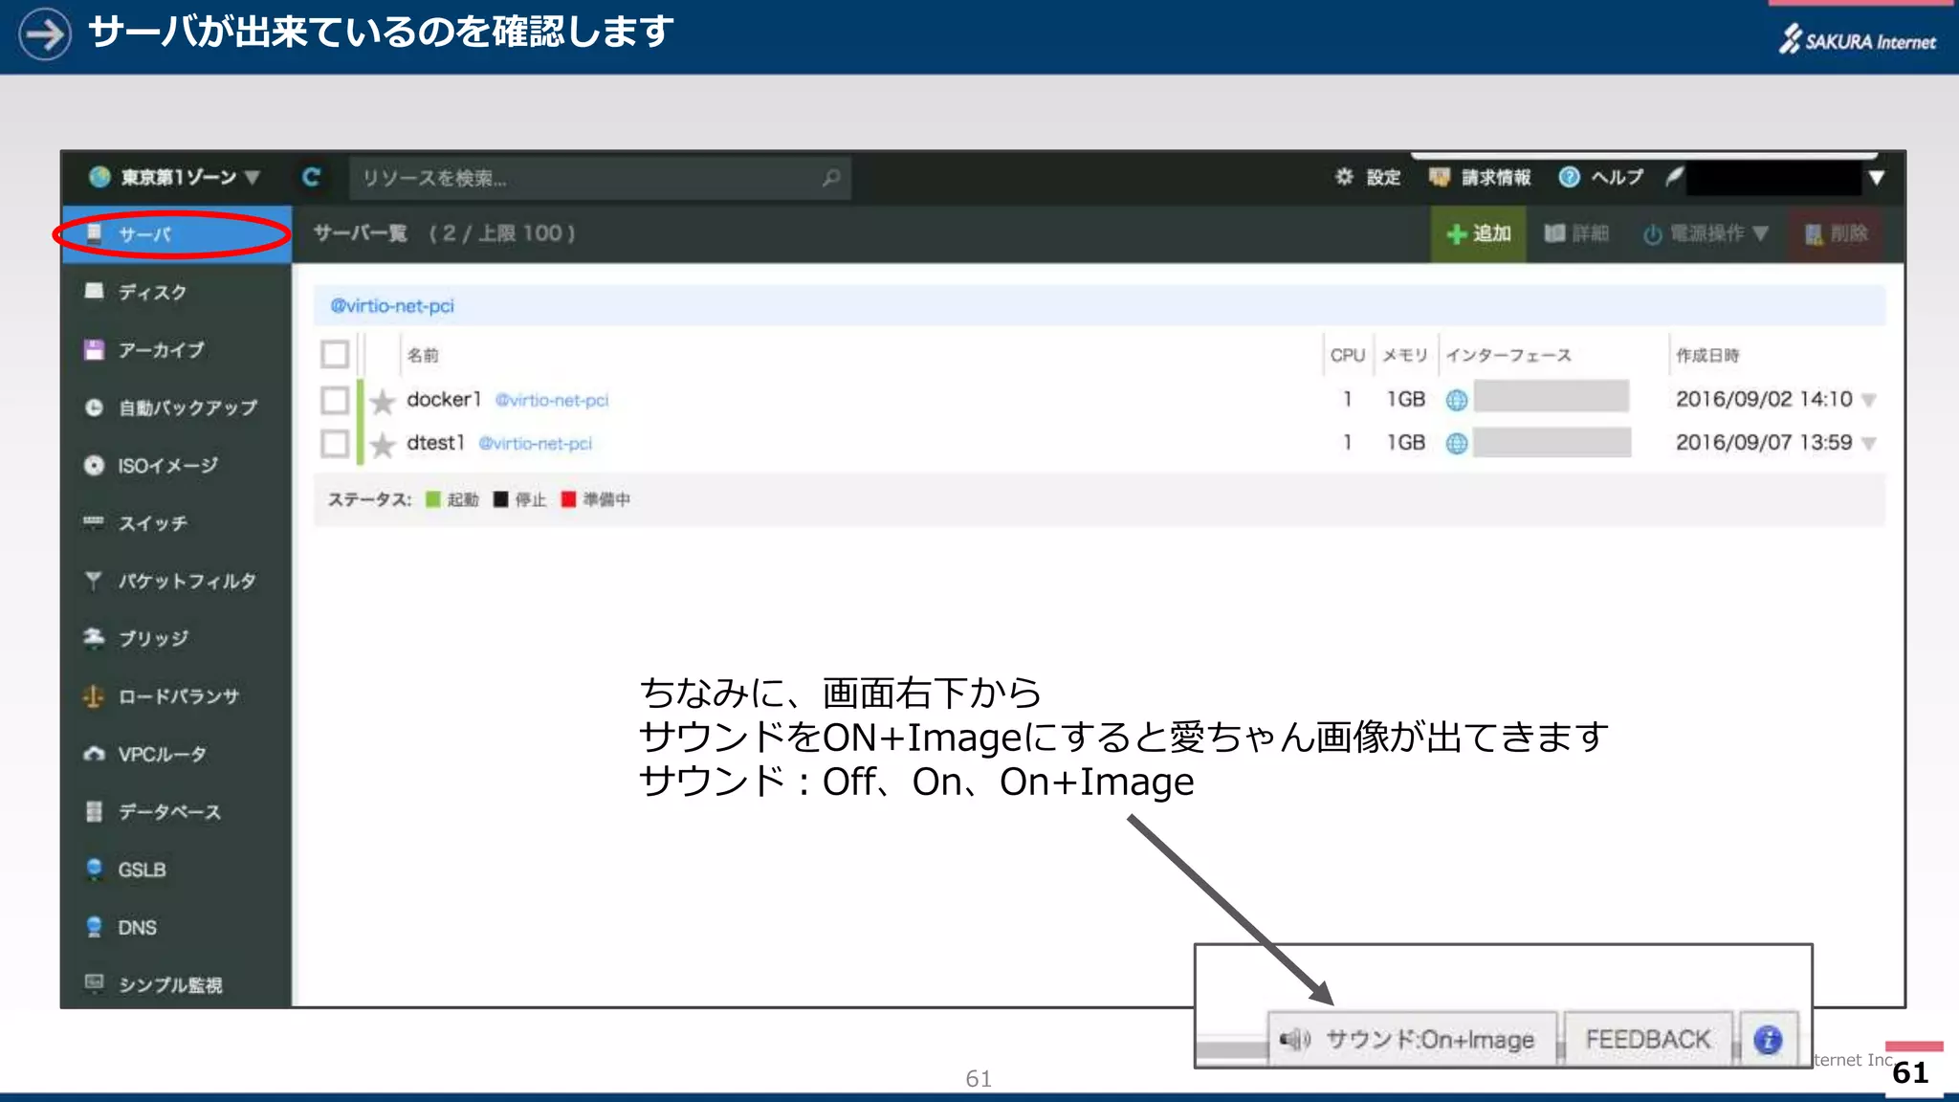
Task: Click the green 起動 status swatch
Action: (x=432, y=499)
